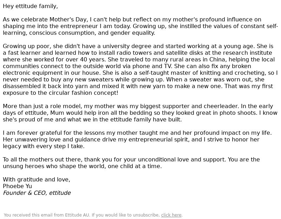
Task: Click the words 'she's proud of me and what we'
Action: point(47,120)
